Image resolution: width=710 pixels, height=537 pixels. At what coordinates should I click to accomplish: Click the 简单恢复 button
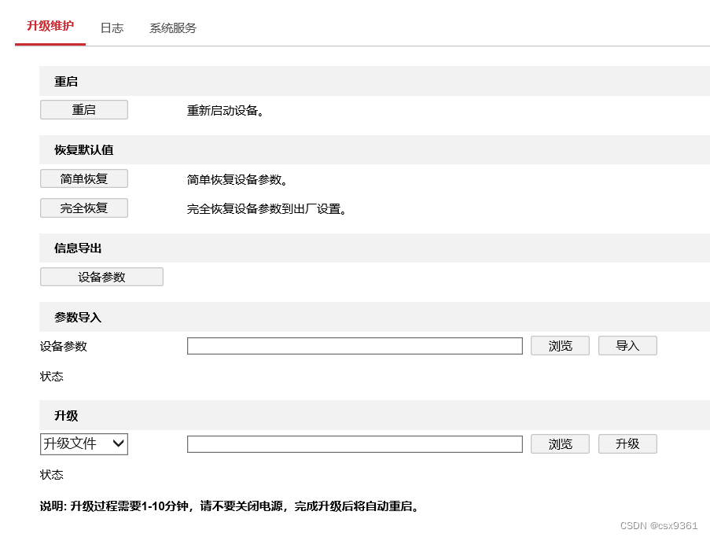pyautogui.click(x=84, y=178)
